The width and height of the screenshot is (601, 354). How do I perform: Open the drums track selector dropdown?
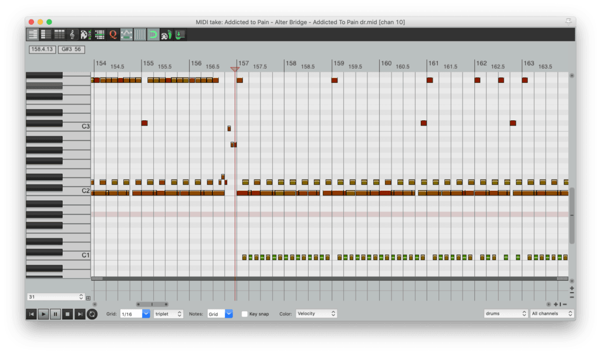point(505,314)
